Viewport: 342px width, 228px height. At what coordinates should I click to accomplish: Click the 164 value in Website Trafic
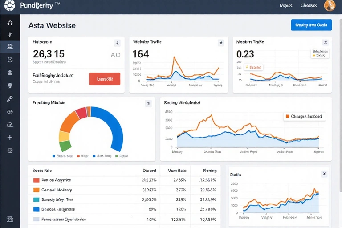[141, 54]
